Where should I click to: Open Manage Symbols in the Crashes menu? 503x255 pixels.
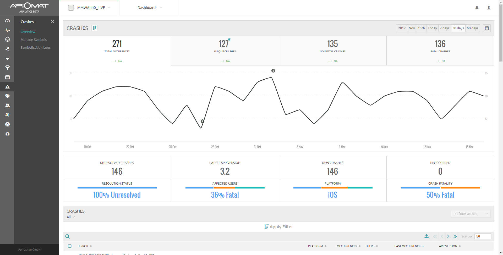(34, 40)
